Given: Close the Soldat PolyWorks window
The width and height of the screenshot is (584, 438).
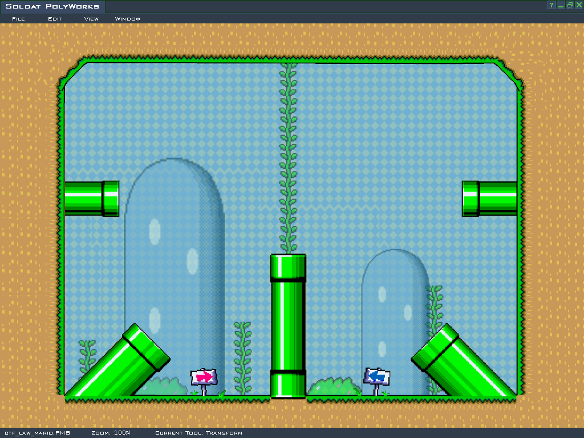Looking at the screenshot, I should pos(578,5).
